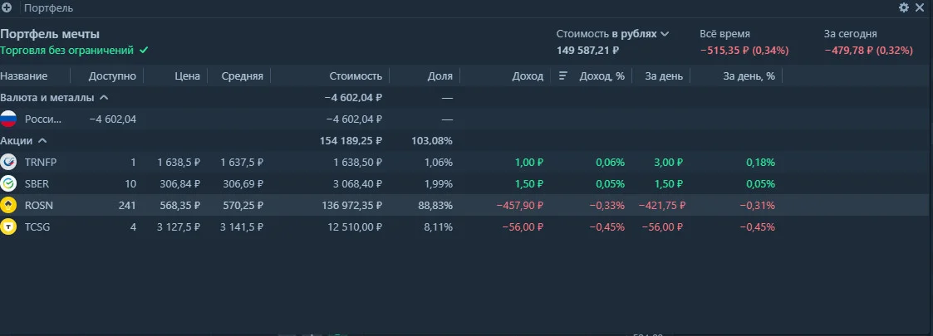Screen dimensions: 933x336
Task: Select the TCSG ticker name
Action: pyautogui.click(x=37, y=227)
